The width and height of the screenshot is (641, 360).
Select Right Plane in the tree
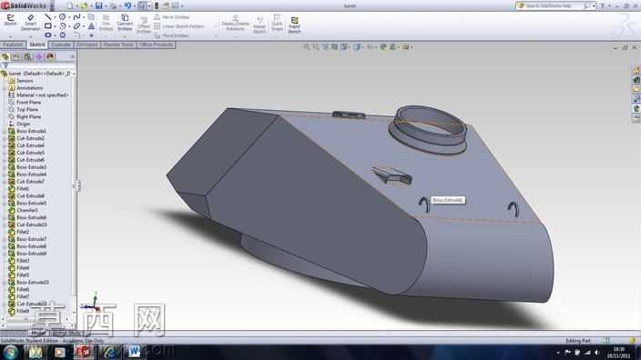(28, 116)
